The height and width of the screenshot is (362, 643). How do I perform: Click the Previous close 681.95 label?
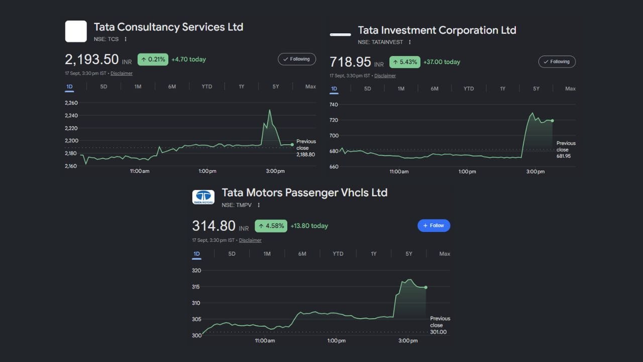point(566,150)
